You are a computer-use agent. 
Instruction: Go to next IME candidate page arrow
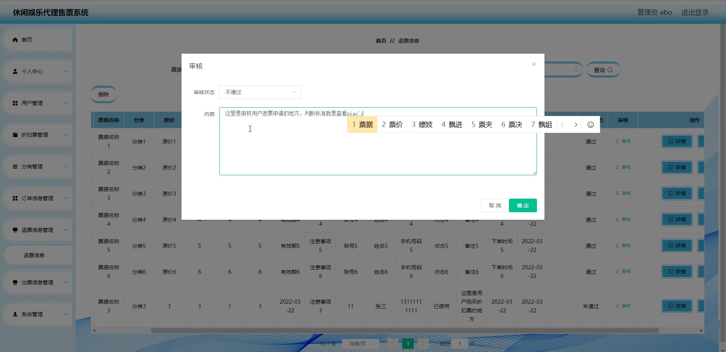click(576, 125)
